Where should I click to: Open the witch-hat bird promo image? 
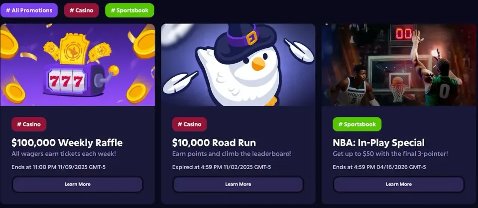pos(238,65)
